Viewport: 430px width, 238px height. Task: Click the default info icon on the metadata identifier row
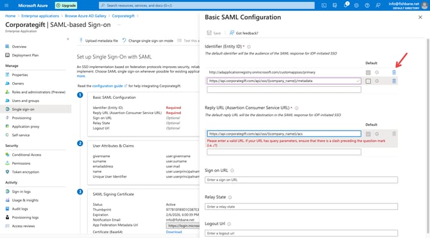tap(377, 81)
